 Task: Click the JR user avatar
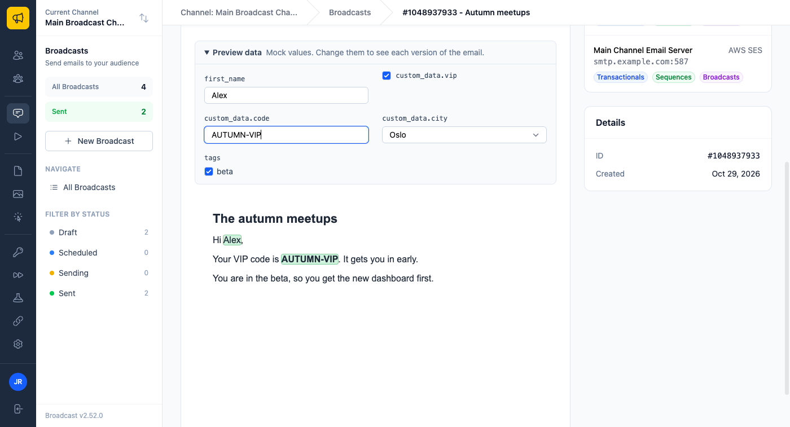[x=18, y=382]
